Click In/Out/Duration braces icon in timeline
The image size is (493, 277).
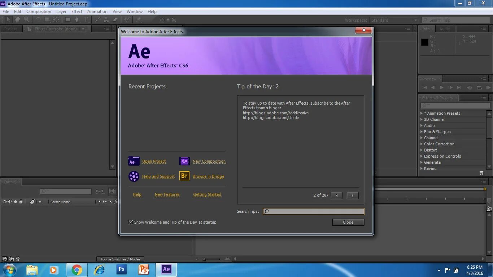18,259
